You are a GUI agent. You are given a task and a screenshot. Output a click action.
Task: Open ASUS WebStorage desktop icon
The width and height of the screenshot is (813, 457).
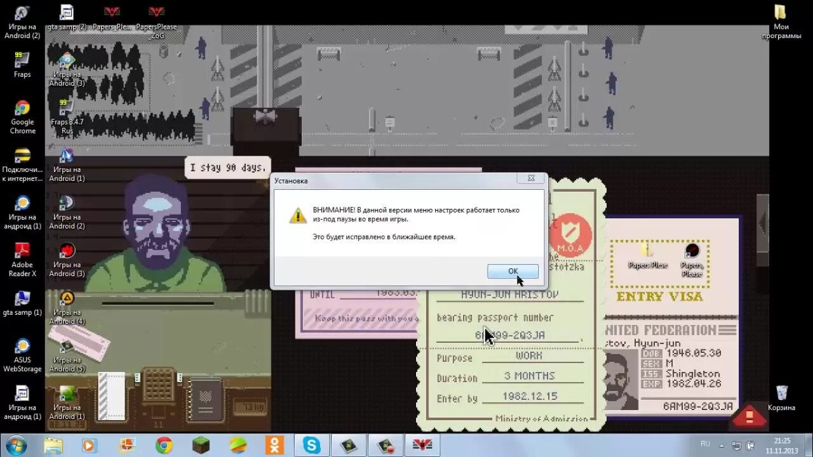point(22,355)
